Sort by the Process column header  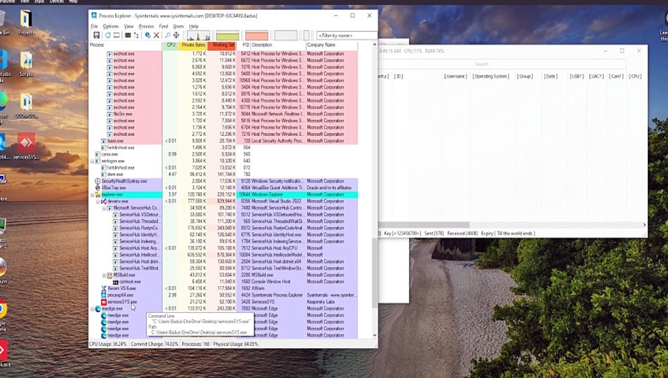pyautogui.click(x=126, y=45)
